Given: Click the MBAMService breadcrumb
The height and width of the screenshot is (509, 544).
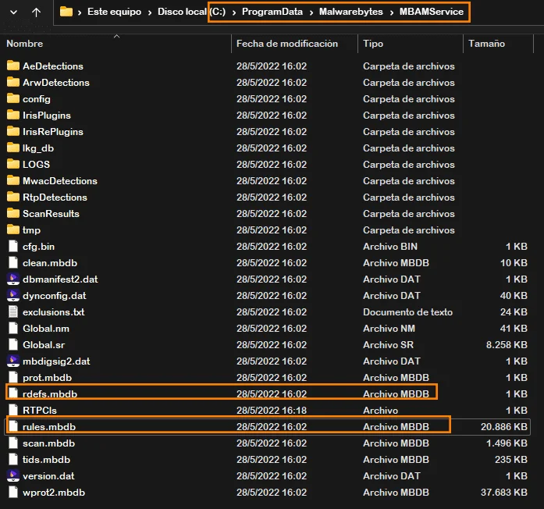Looking at the screenshot, I should point(432,12).
